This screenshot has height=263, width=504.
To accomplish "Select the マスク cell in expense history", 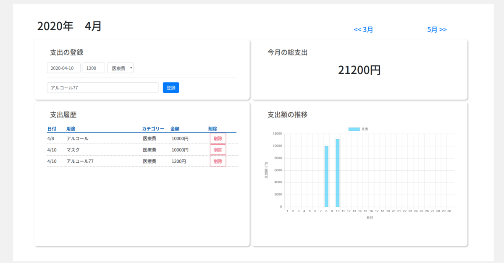I will 73,150.
